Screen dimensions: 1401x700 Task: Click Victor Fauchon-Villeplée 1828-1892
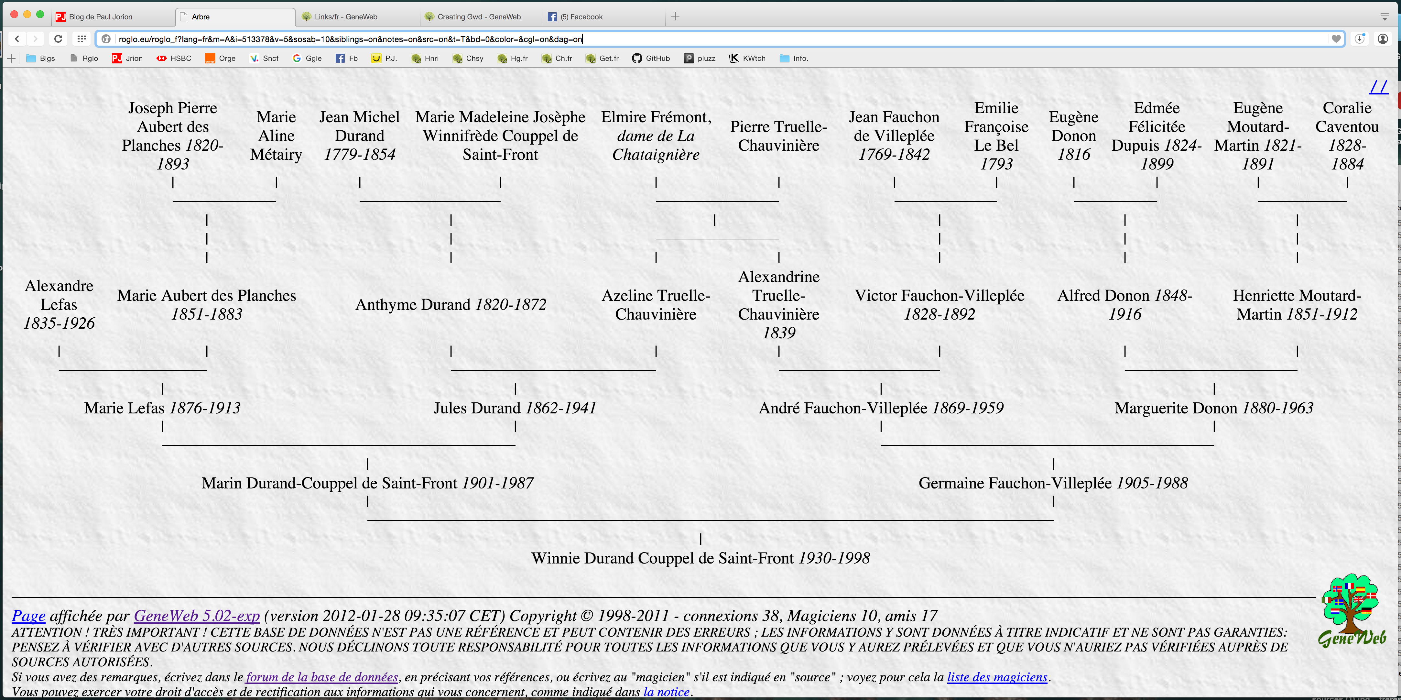pos(940,305)
